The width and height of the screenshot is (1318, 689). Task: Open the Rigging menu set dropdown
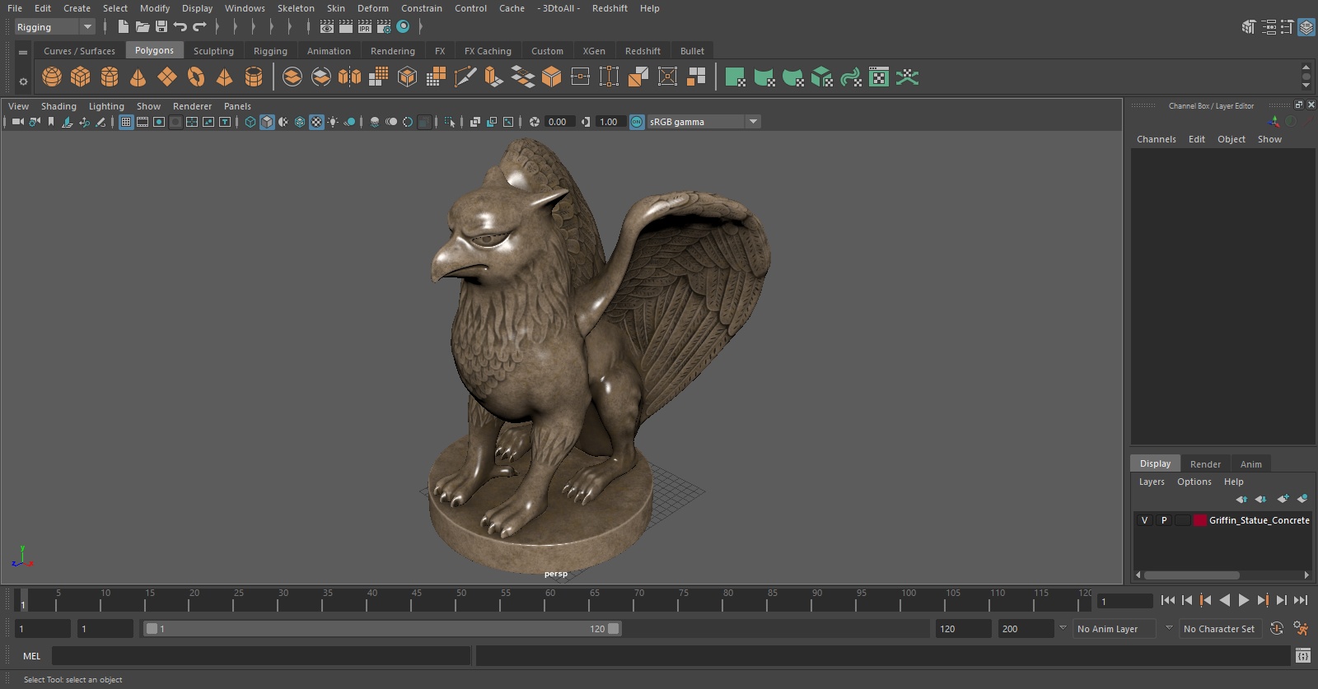87,27
